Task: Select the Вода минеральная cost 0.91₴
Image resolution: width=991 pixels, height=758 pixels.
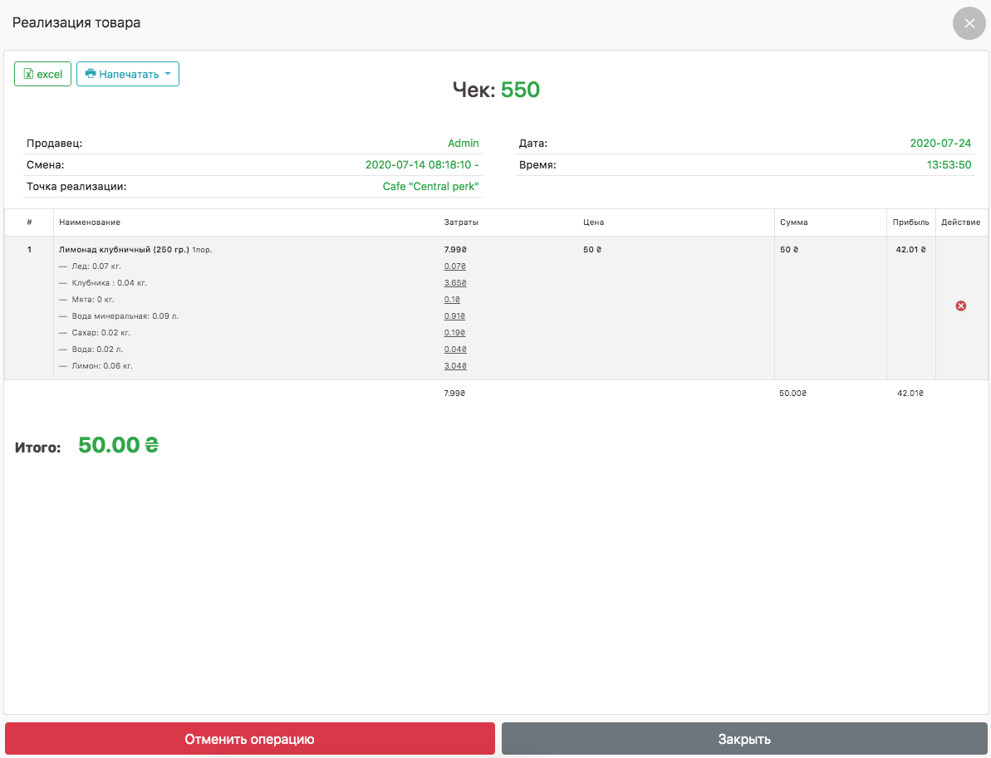Action: click(x=454, y=316)
